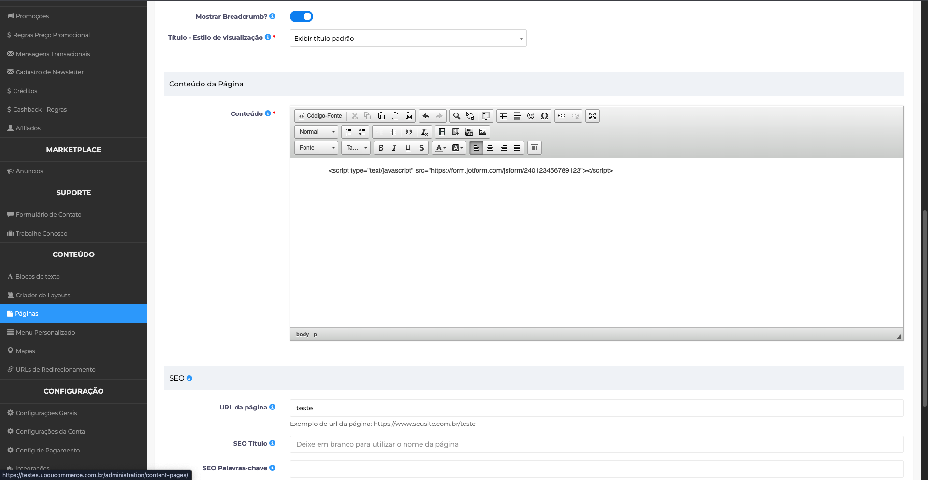Toggle justify alignment

click(517, 148)
